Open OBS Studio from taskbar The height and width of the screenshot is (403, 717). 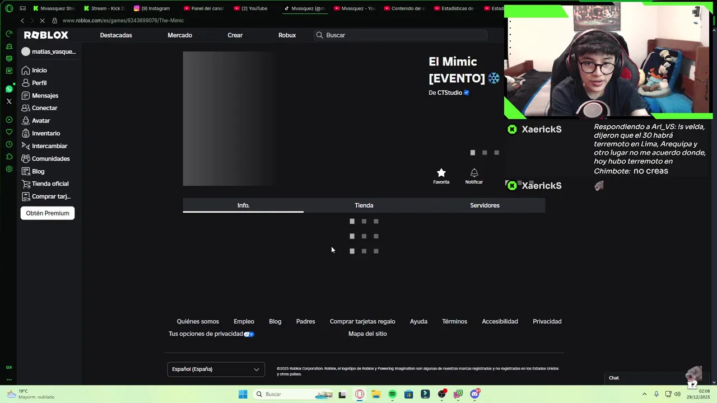(x=442, y=394)
